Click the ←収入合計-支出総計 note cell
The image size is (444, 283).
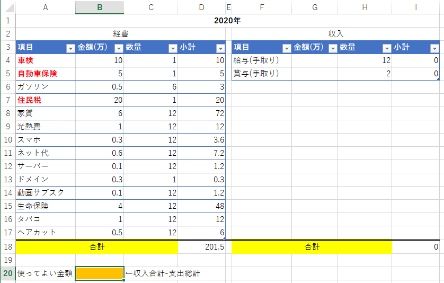coord(163,273)
